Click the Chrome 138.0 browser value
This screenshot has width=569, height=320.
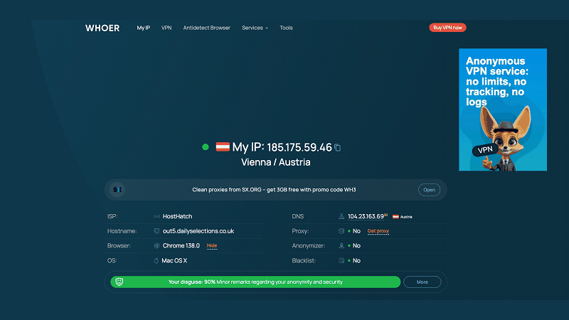click(x=181, y=245)
